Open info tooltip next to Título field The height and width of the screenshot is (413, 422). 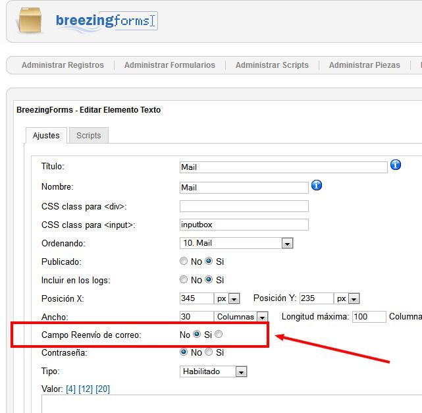point(396,165)
